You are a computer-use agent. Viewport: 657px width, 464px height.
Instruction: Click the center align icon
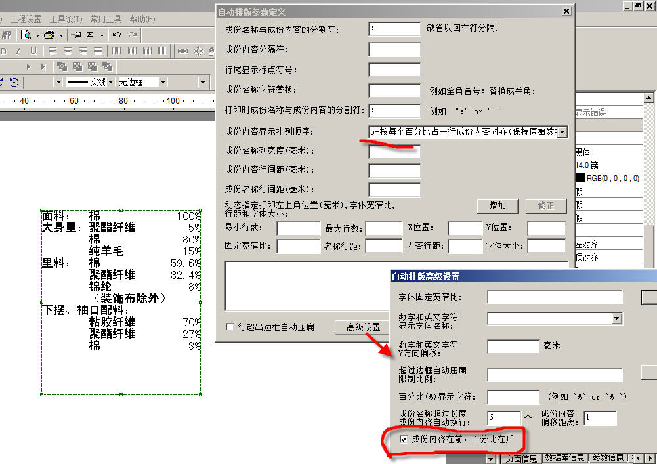pyautogui.click(x=68, y=51)
